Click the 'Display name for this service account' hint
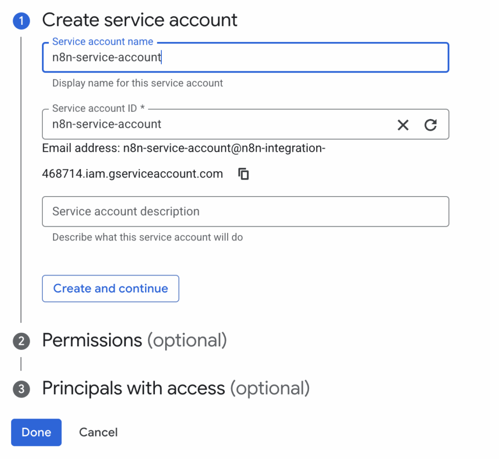Viewport: 499px width, 459px height. [137, 83]
